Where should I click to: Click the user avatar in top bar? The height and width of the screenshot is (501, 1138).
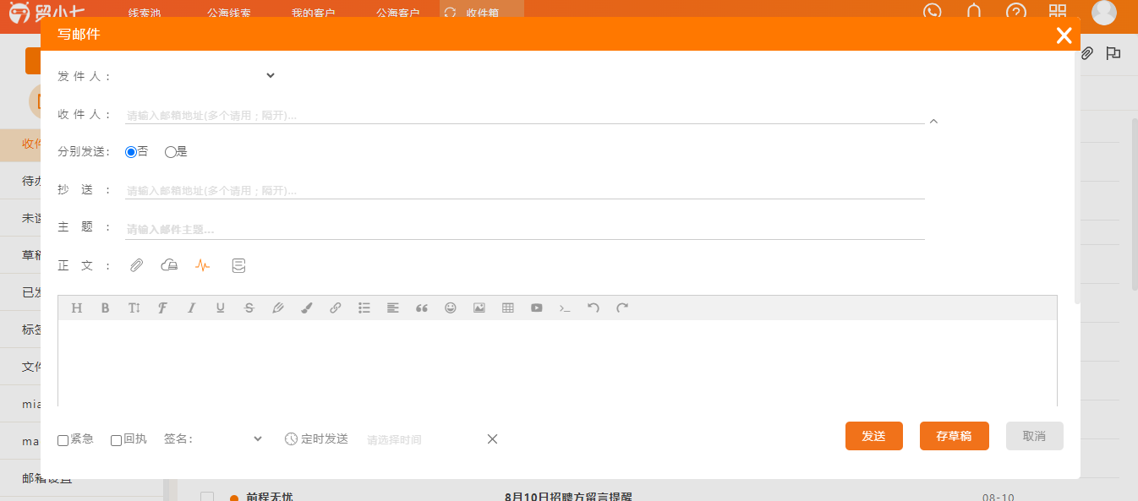tap(1104, 12)
